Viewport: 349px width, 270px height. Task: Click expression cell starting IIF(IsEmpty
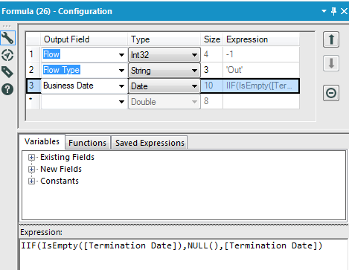[261, 86]
